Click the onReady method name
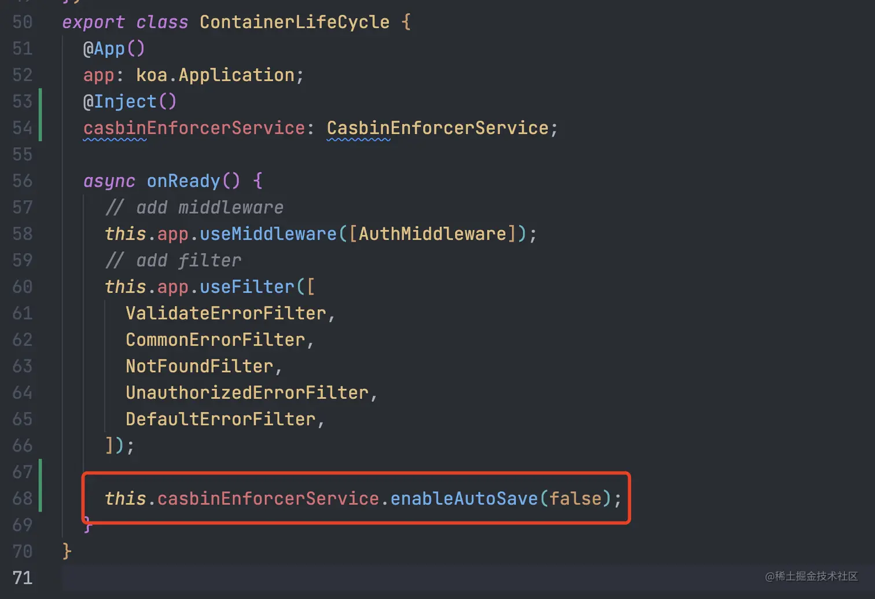Image resolution: width=875 pixels, height=599 pixels. (183, 181)
